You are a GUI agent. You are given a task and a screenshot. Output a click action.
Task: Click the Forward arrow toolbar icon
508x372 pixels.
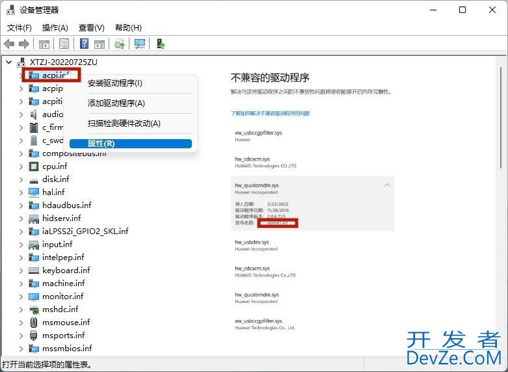(24, 44)
